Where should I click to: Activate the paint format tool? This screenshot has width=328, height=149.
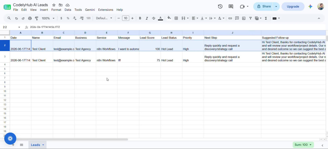pyautogui.click(x=37, y=18)
